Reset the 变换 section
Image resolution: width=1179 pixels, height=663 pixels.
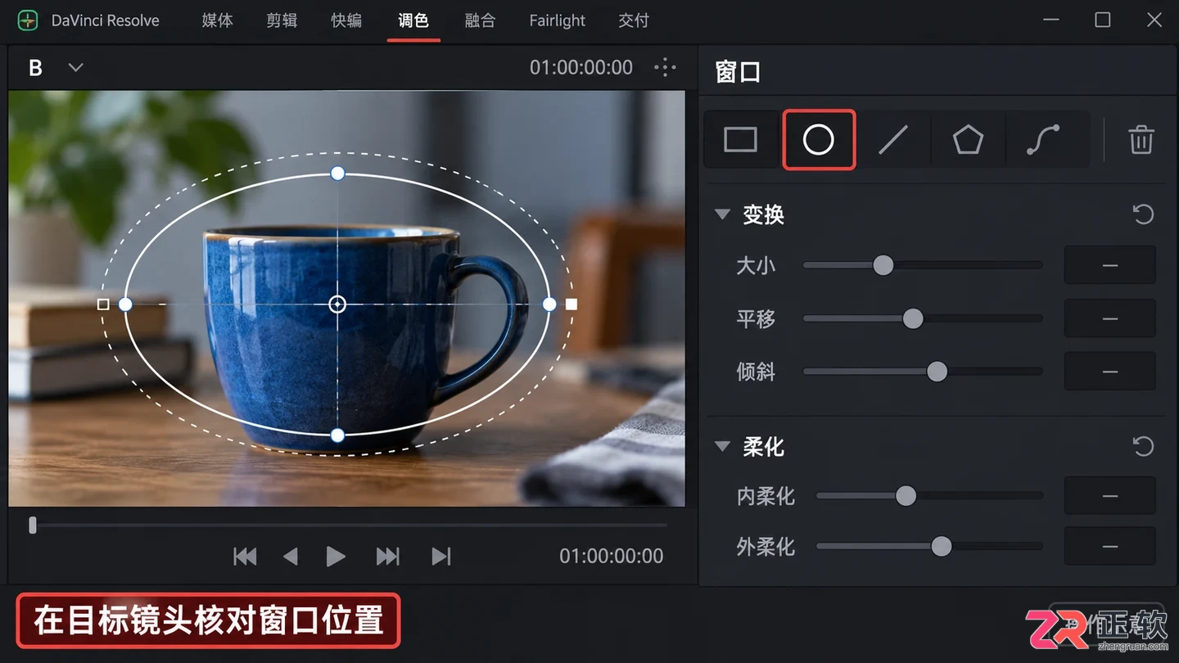coord(1143,214)
